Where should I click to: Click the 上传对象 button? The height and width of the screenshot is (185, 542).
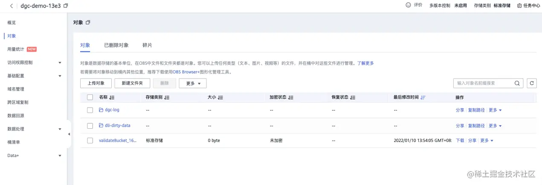96,83
